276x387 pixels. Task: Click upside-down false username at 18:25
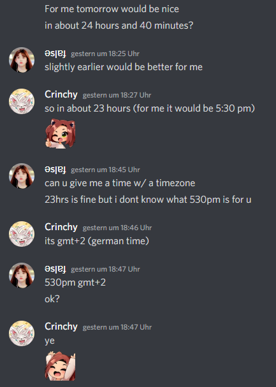click(55, 54)
